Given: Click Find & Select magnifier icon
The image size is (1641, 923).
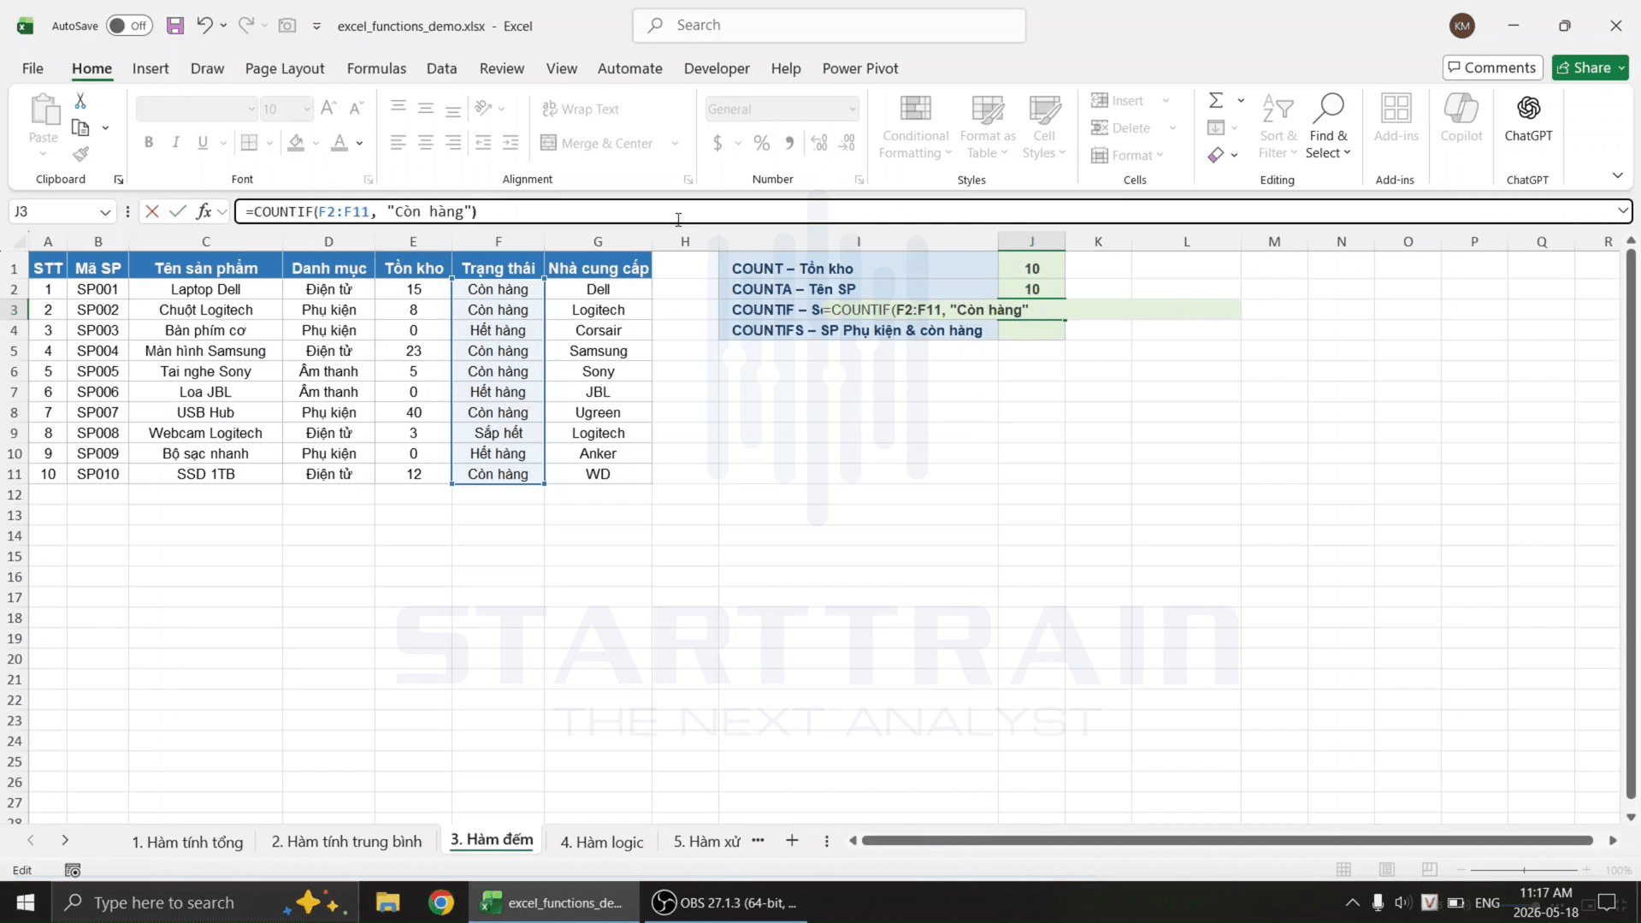Looking at the screenshot, I should [1328, 127].
